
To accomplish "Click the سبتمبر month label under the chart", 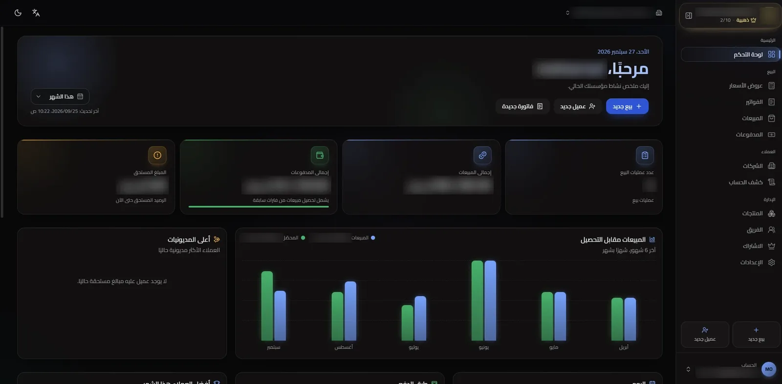I will 274,347.
